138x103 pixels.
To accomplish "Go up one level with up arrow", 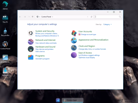I will click(33, 17).
